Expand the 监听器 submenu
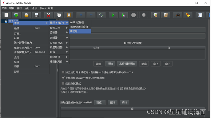This screenshot has height=118, width=211. tap(59, 32)
